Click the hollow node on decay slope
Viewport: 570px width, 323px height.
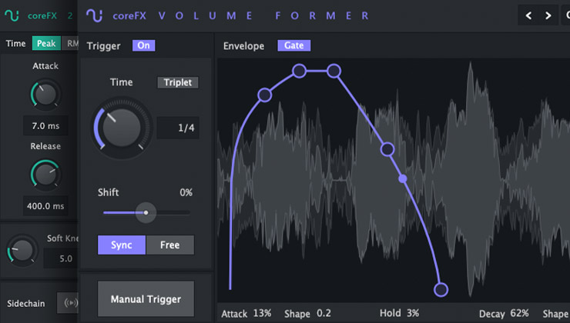coord(387,149)
